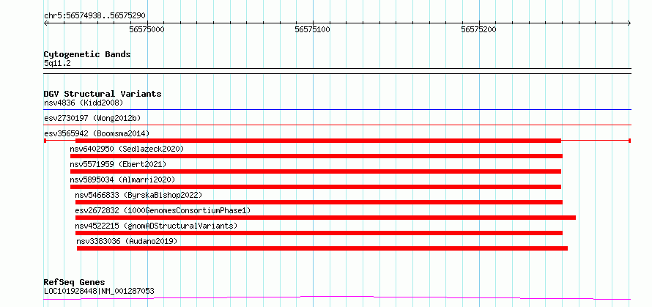This screenshot has height=307, width=652.
Task: Open variant nsv4522215 (gnomADStructuralVariants) label
Action: [156, 226]
